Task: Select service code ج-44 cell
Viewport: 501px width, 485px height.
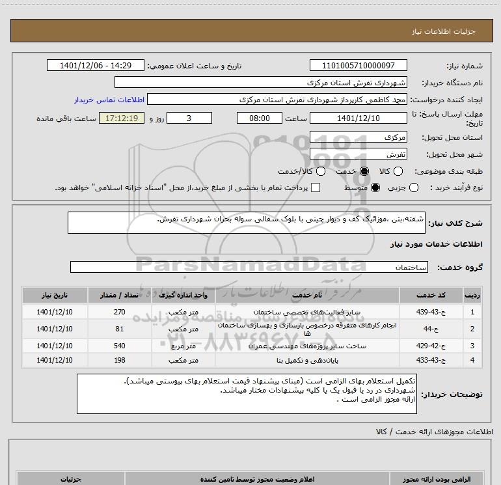Action: coord(431,329)
